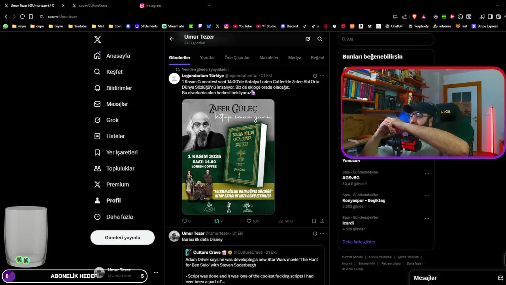Open Gizlilik Politikası footer link
This screenshot has width=506, height=285.
point(380,257)
